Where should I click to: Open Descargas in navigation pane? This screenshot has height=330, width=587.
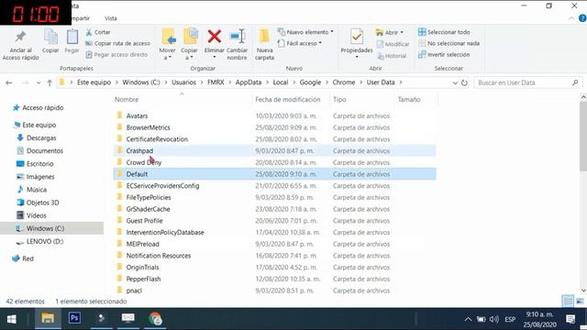[41, 137]
